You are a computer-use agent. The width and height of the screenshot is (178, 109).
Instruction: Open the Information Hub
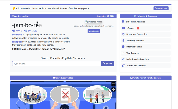(x=146, y=47)
